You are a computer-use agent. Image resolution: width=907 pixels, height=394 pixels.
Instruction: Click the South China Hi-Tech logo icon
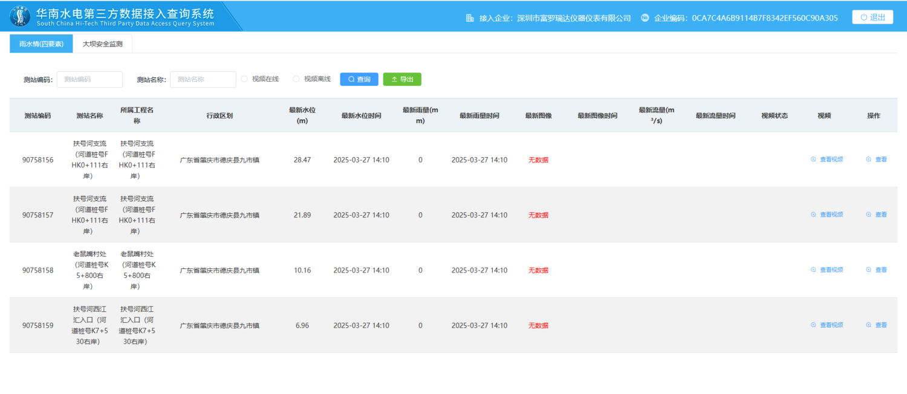click(21, 17)
